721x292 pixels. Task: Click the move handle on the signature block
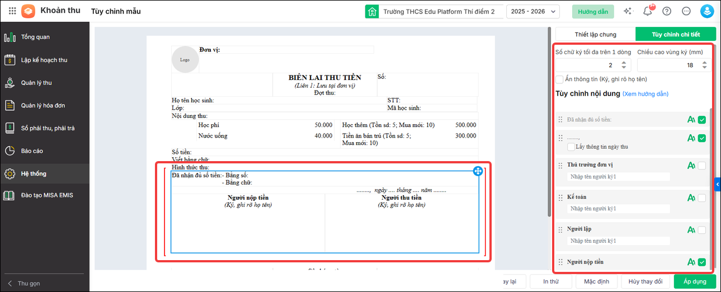(x=478, y=171)
